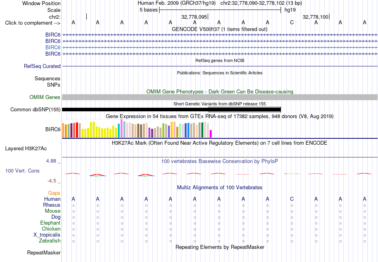
Task: Select the C base in the Human alignment row
Action: [x=292, y=199]
